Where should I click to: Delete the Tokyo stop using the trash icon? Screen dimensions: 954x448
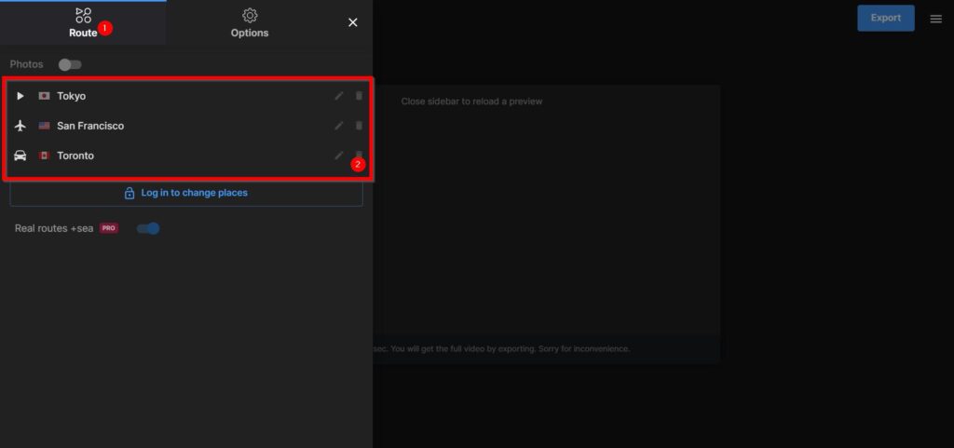pyautogui.click(x=360, y=96)
